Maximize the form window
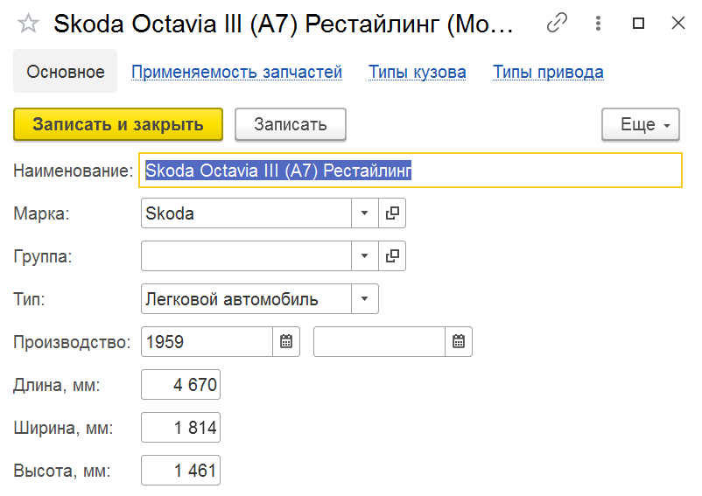Image resolution: width=702 pixels, height=496 pixels. (638, 23)
